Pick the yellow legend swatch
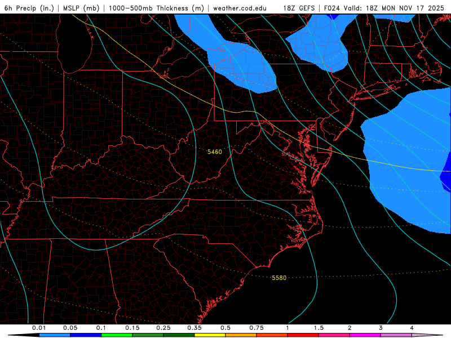 point(210,335)
